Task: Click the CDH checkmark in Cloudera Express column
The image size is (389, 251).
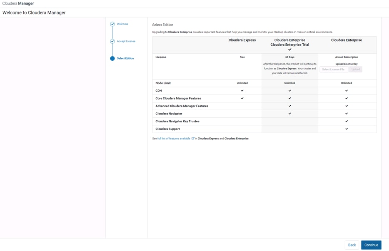Action: tap(242, 91)
